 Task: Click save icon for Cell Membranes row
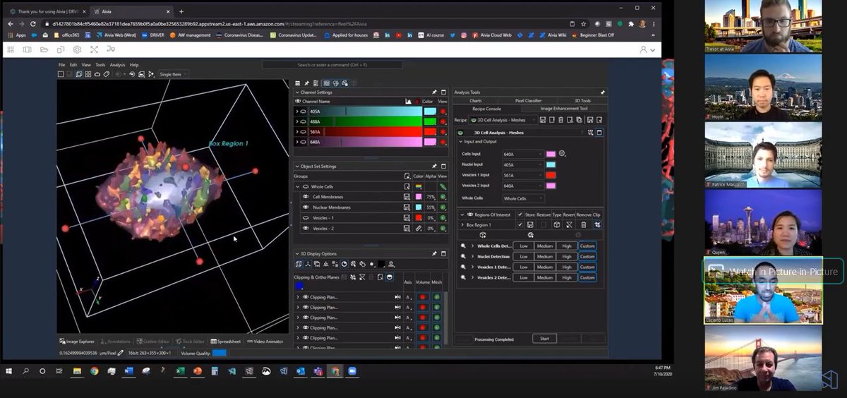[407, 197]
